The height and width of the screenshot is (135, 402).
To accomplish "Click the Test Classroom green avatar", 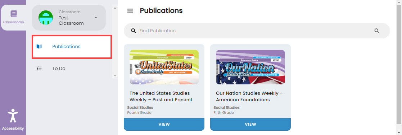I will 46,18.
